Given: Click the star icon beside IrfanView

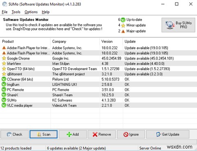Looking at the screenshot, I should click(4, 64).
